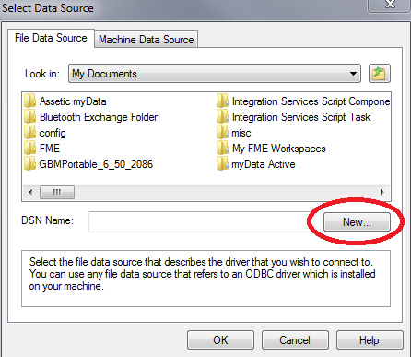
Task: Open Help for this dialog
Action: [370, 340]
